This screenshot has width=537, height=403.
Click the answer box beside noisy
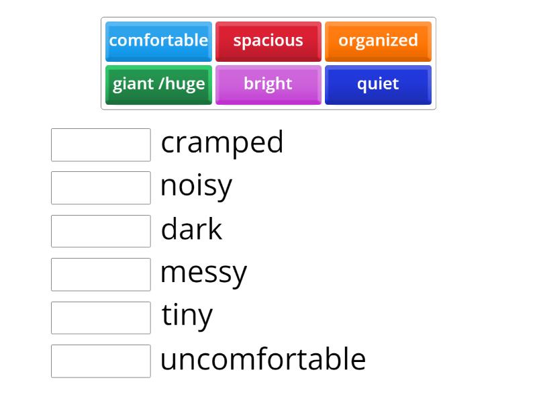coord(101,188)
